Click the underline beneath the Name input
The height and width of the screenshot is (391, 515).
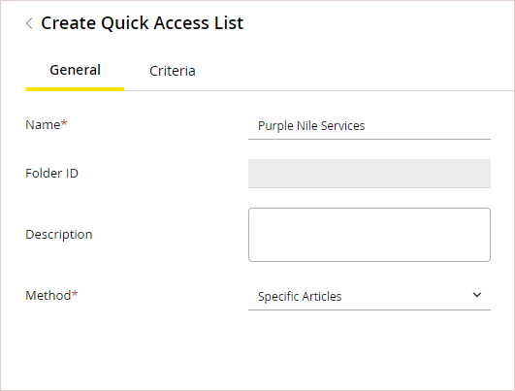coord(370,140)
